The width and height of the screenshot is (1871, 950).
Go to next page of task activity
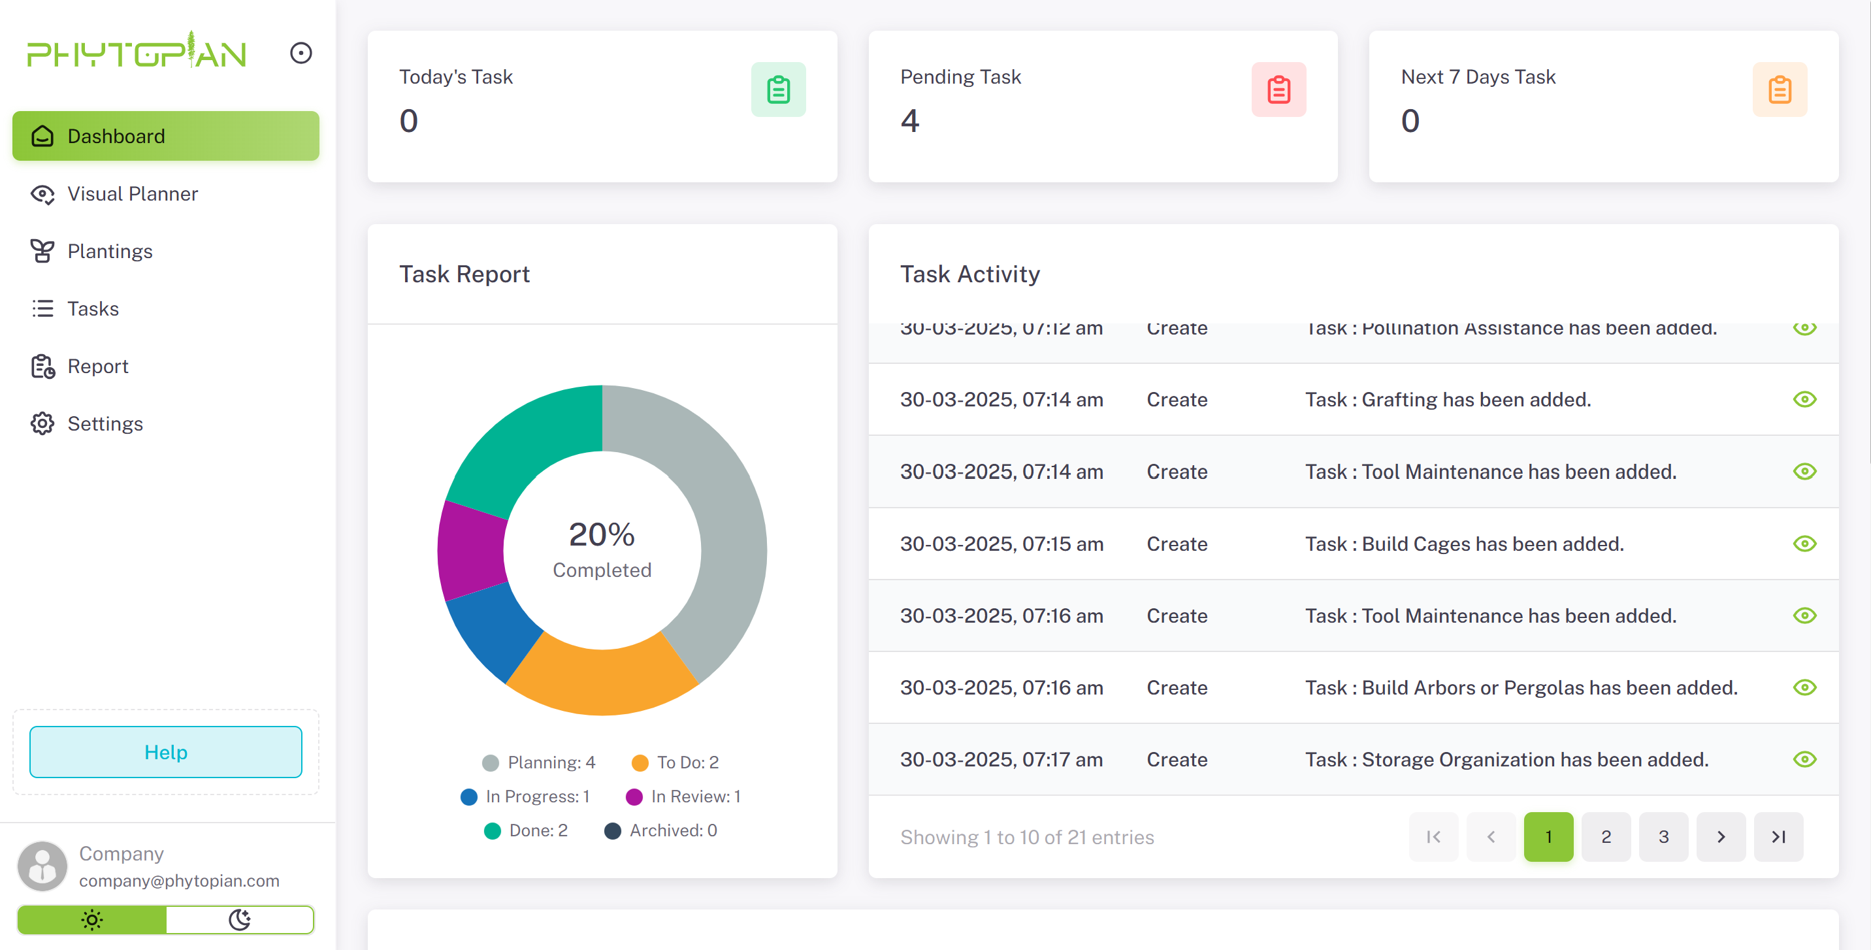point(1721,837)
